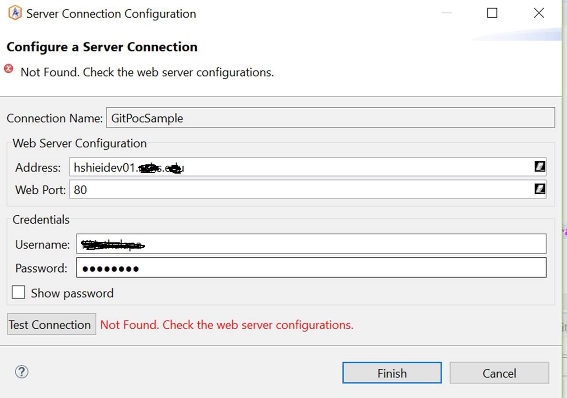Click the Show password label text

click(72, 293)
